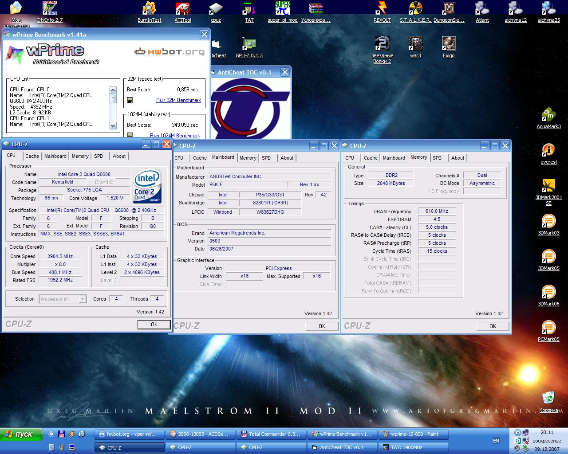The height and width of the screenshot is (454, 568).
Task: Open the war3 desktop shortcut
Action: tap(415, 47)
